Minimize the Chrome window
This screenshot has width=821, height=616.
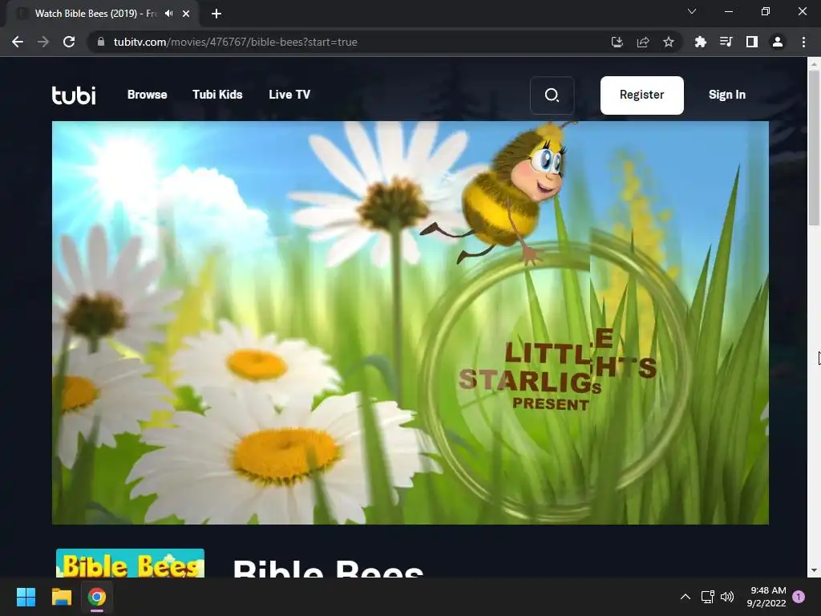click(x=728, y=11)
